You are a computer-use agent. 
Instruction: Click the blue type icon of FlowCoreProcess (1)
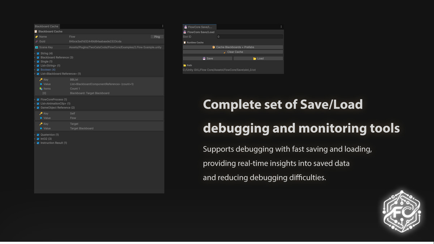coord(38,99)
